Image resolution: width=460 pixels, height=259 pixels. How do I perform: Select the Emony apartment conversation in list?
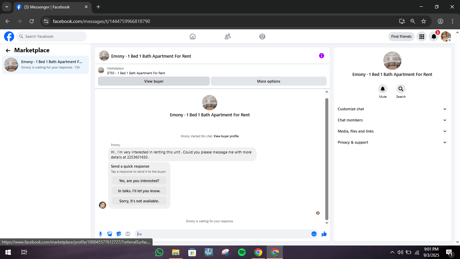[45, 64]
